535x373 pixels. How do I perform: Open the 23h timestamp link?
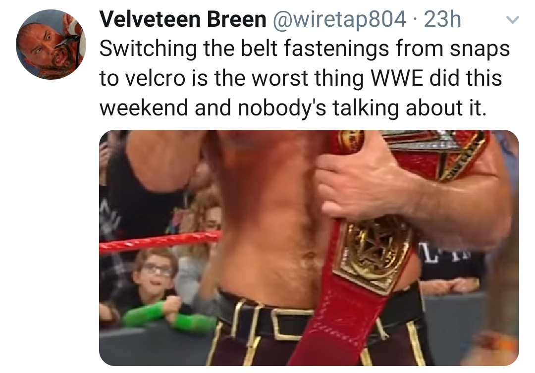442,19
